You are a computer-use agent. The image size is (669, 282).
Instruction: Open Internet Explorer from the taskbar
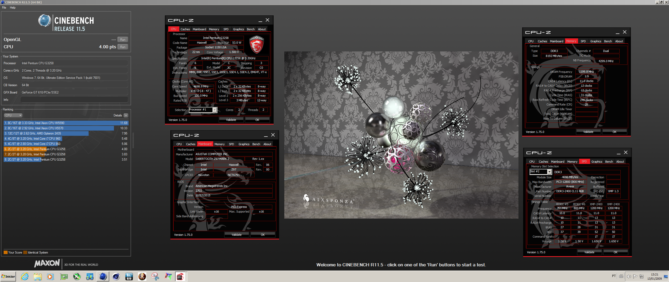pos(25,277)
